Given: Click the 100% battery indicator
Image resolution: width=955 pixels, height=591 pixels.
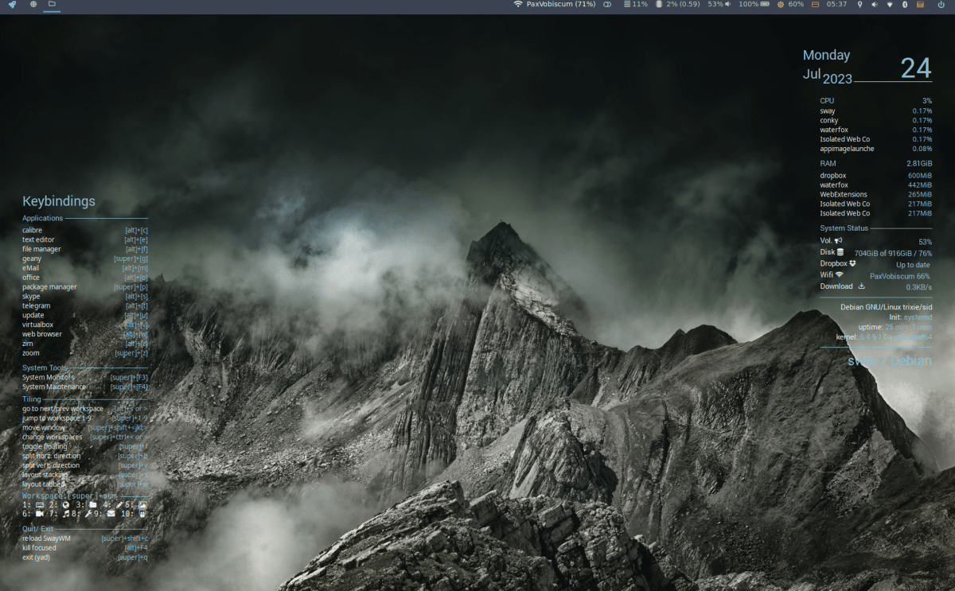Looking at the screenshot, I should [754, 5].
